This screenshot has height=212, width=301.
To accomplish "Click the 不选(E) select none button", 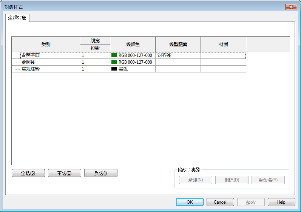I will coord(65,173).
